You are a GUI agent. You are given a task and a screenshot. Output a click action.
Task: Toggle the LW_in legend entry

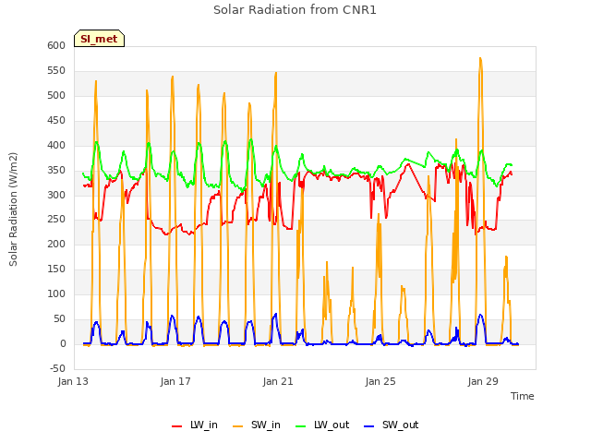tap(195, 425)
